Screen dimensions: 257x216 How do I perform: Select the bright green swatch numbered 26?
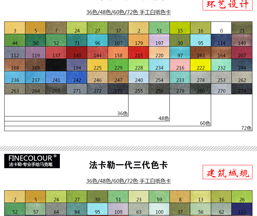point(242,197)
